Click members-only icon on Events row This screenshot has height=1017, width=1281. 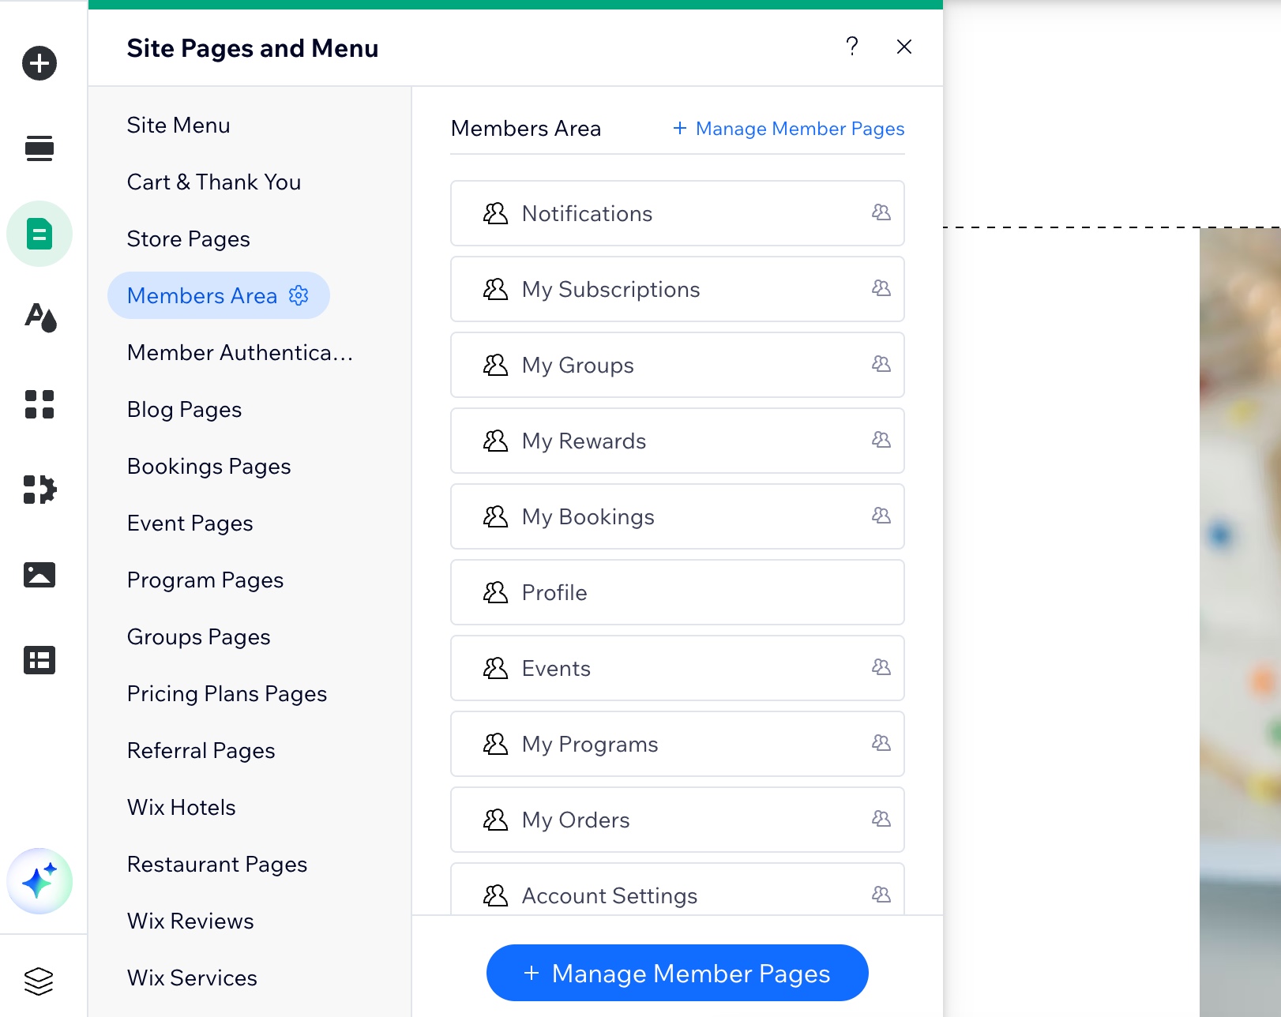[881, 667]
